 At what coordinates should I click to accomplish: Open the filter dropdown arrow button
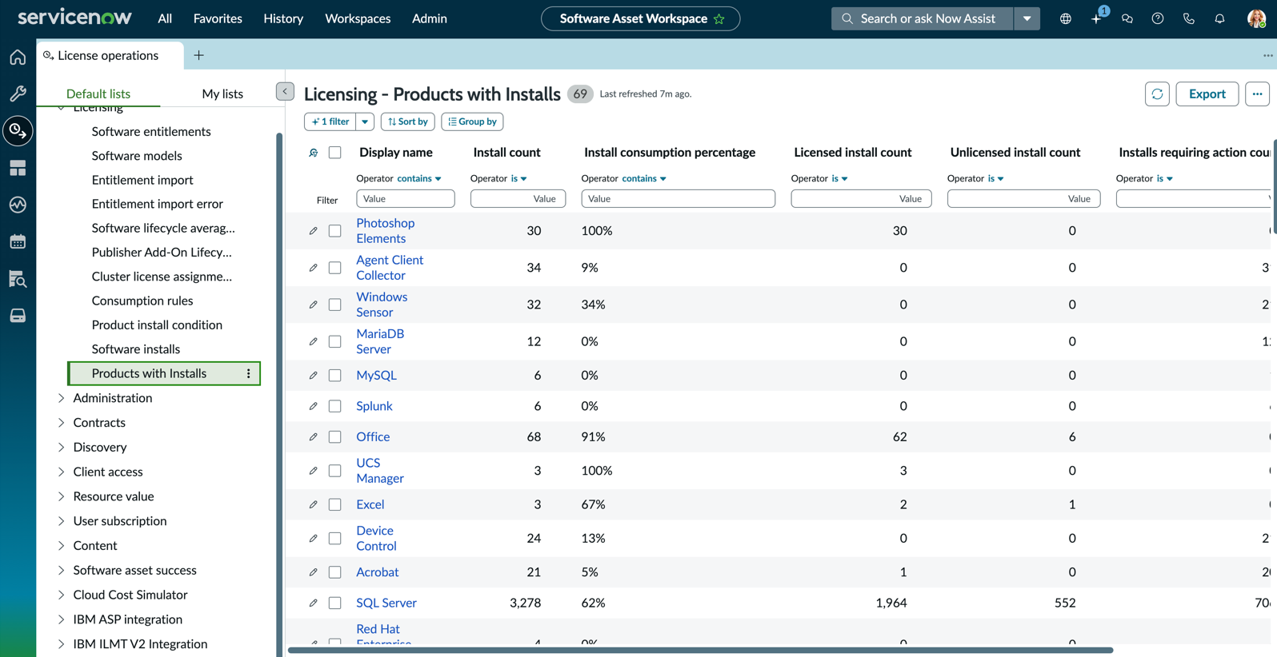click(x=365, y=121)
